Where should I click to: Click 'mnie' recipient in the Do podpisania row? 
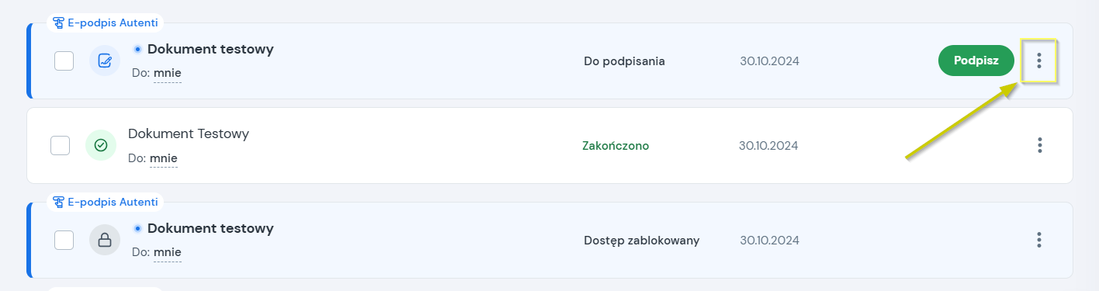tap(168, 74)
